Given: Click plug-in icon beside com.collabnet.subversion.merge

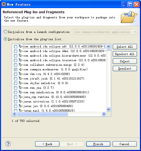Looking at the screenshot, I should pos(21,65).
